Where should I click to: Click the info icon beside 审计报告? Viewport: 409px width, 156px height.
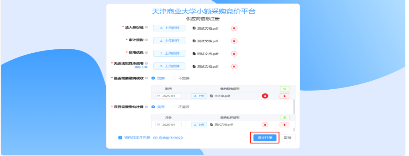[146, 40]
